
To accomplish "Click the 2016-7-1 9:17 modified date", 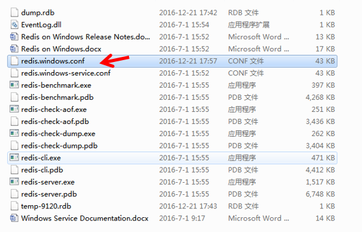I will pyautogui.click(x=182, y=218).
